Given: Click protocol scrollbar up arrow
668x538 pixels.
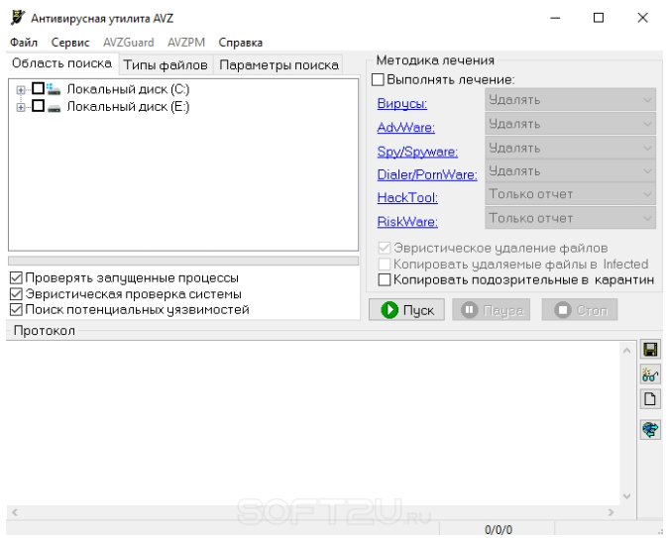Looking at the screenshot, I should point(626,351).
